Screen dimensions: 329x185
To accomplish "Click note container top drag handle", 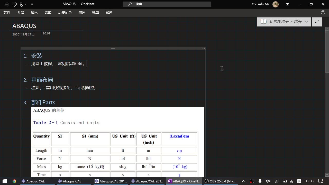I will pyautogui.click(x=113, y=48).
